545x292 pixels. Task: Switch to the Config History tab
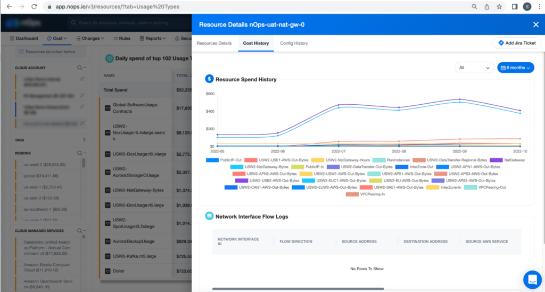pos(294,43)
